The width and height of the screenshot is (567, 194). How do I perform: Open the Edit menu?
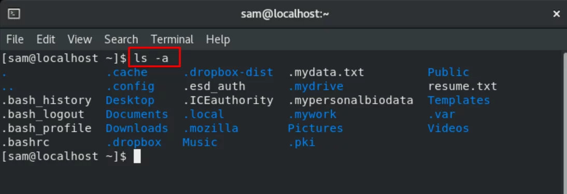pos(46,39)
